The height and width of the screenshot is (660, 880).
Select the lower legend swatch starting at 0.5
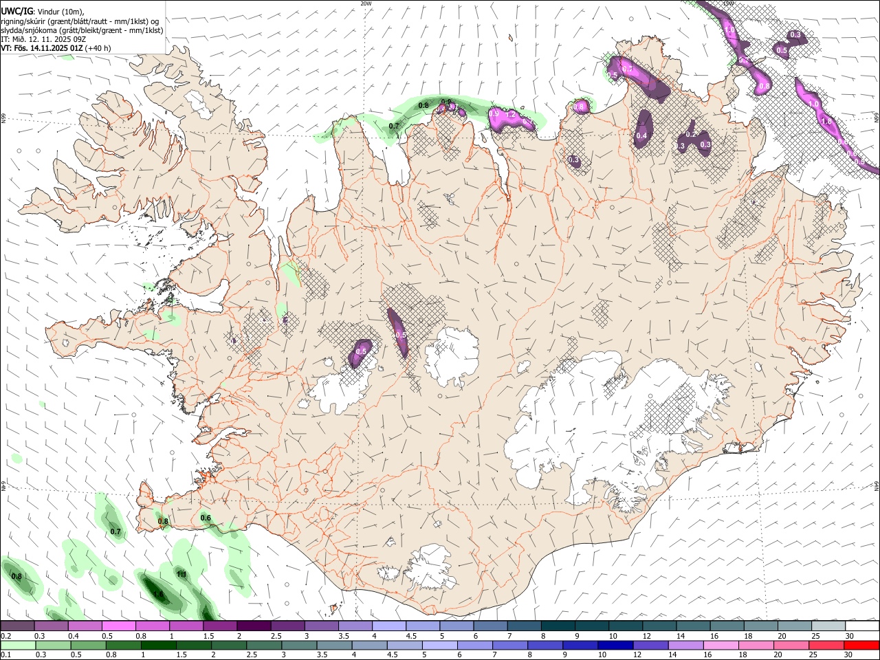(x=88, y=645)
